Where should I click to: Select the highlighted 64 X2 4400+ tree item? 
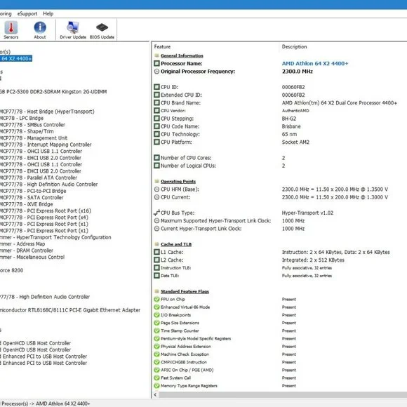click(x=16, y=59)
